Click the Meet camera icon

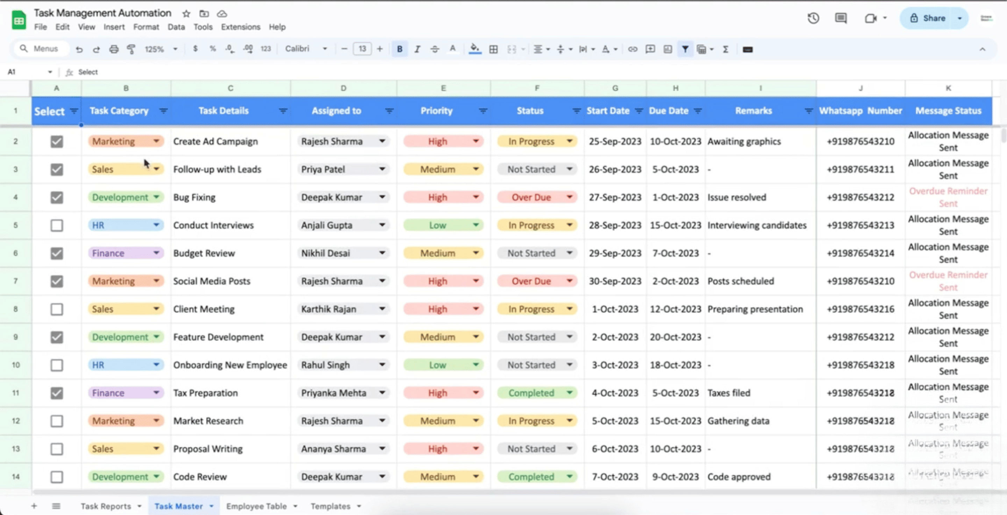(871, 19)
